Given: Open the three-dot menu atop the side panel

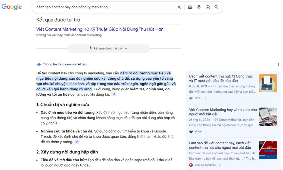Looking at the screenshot, I should click(x=279, y=64).
